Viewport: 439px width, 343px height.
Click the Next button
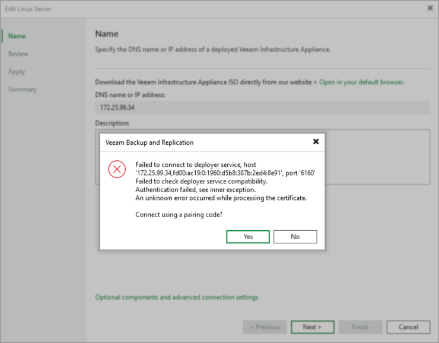point(313,327)
